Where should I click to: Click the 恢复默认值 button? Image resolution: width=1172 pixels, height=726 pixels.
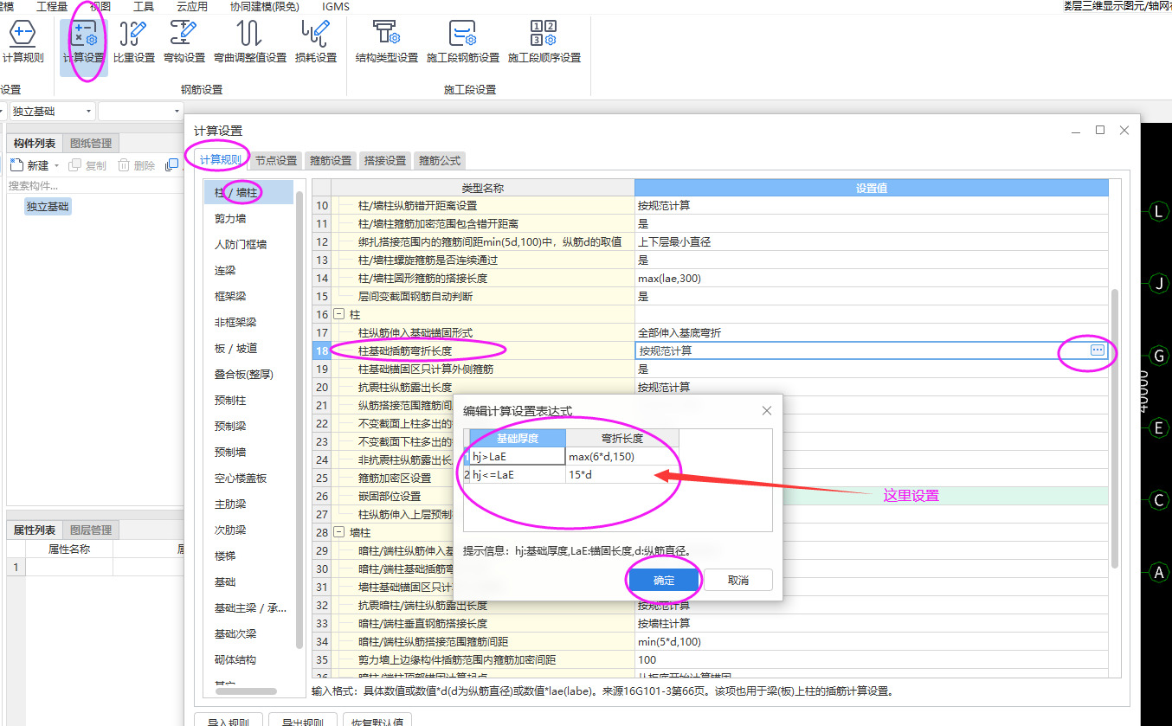pos(376,722)
